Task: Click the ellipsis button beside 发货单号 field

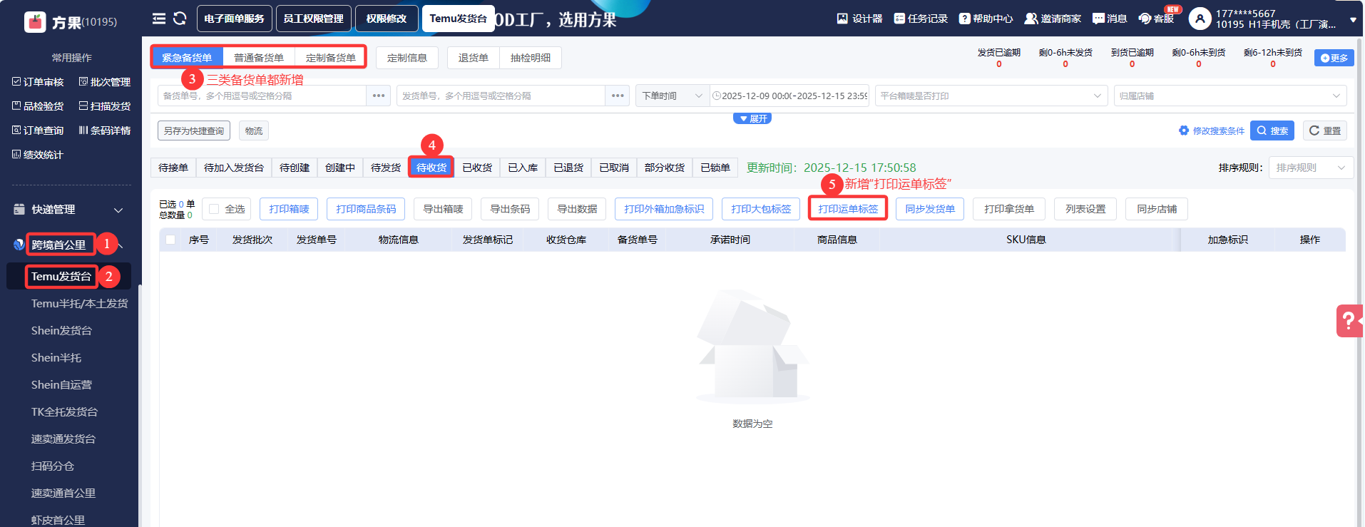Action: click(x=618, y=96)
